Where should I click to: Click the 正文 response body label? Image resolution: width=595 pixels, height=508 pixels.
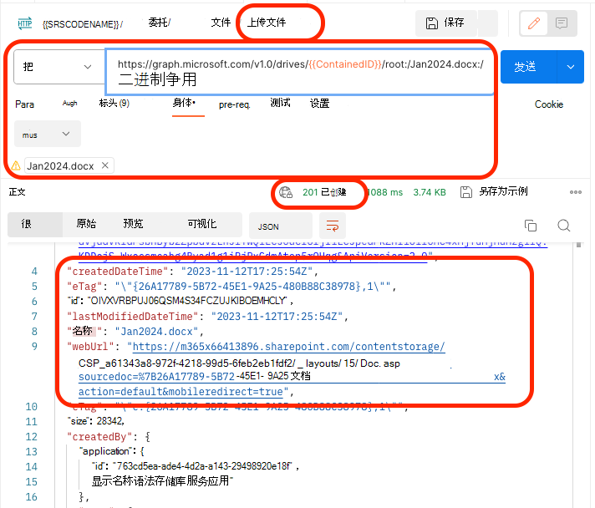pyautogui.click(x=17, y=192)
